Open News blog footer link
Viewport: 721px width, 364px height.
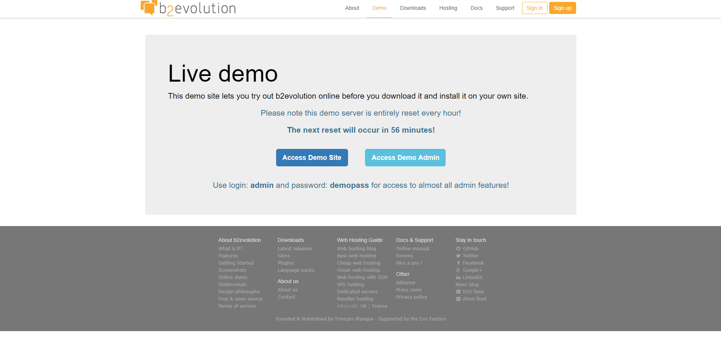[467, 285]
